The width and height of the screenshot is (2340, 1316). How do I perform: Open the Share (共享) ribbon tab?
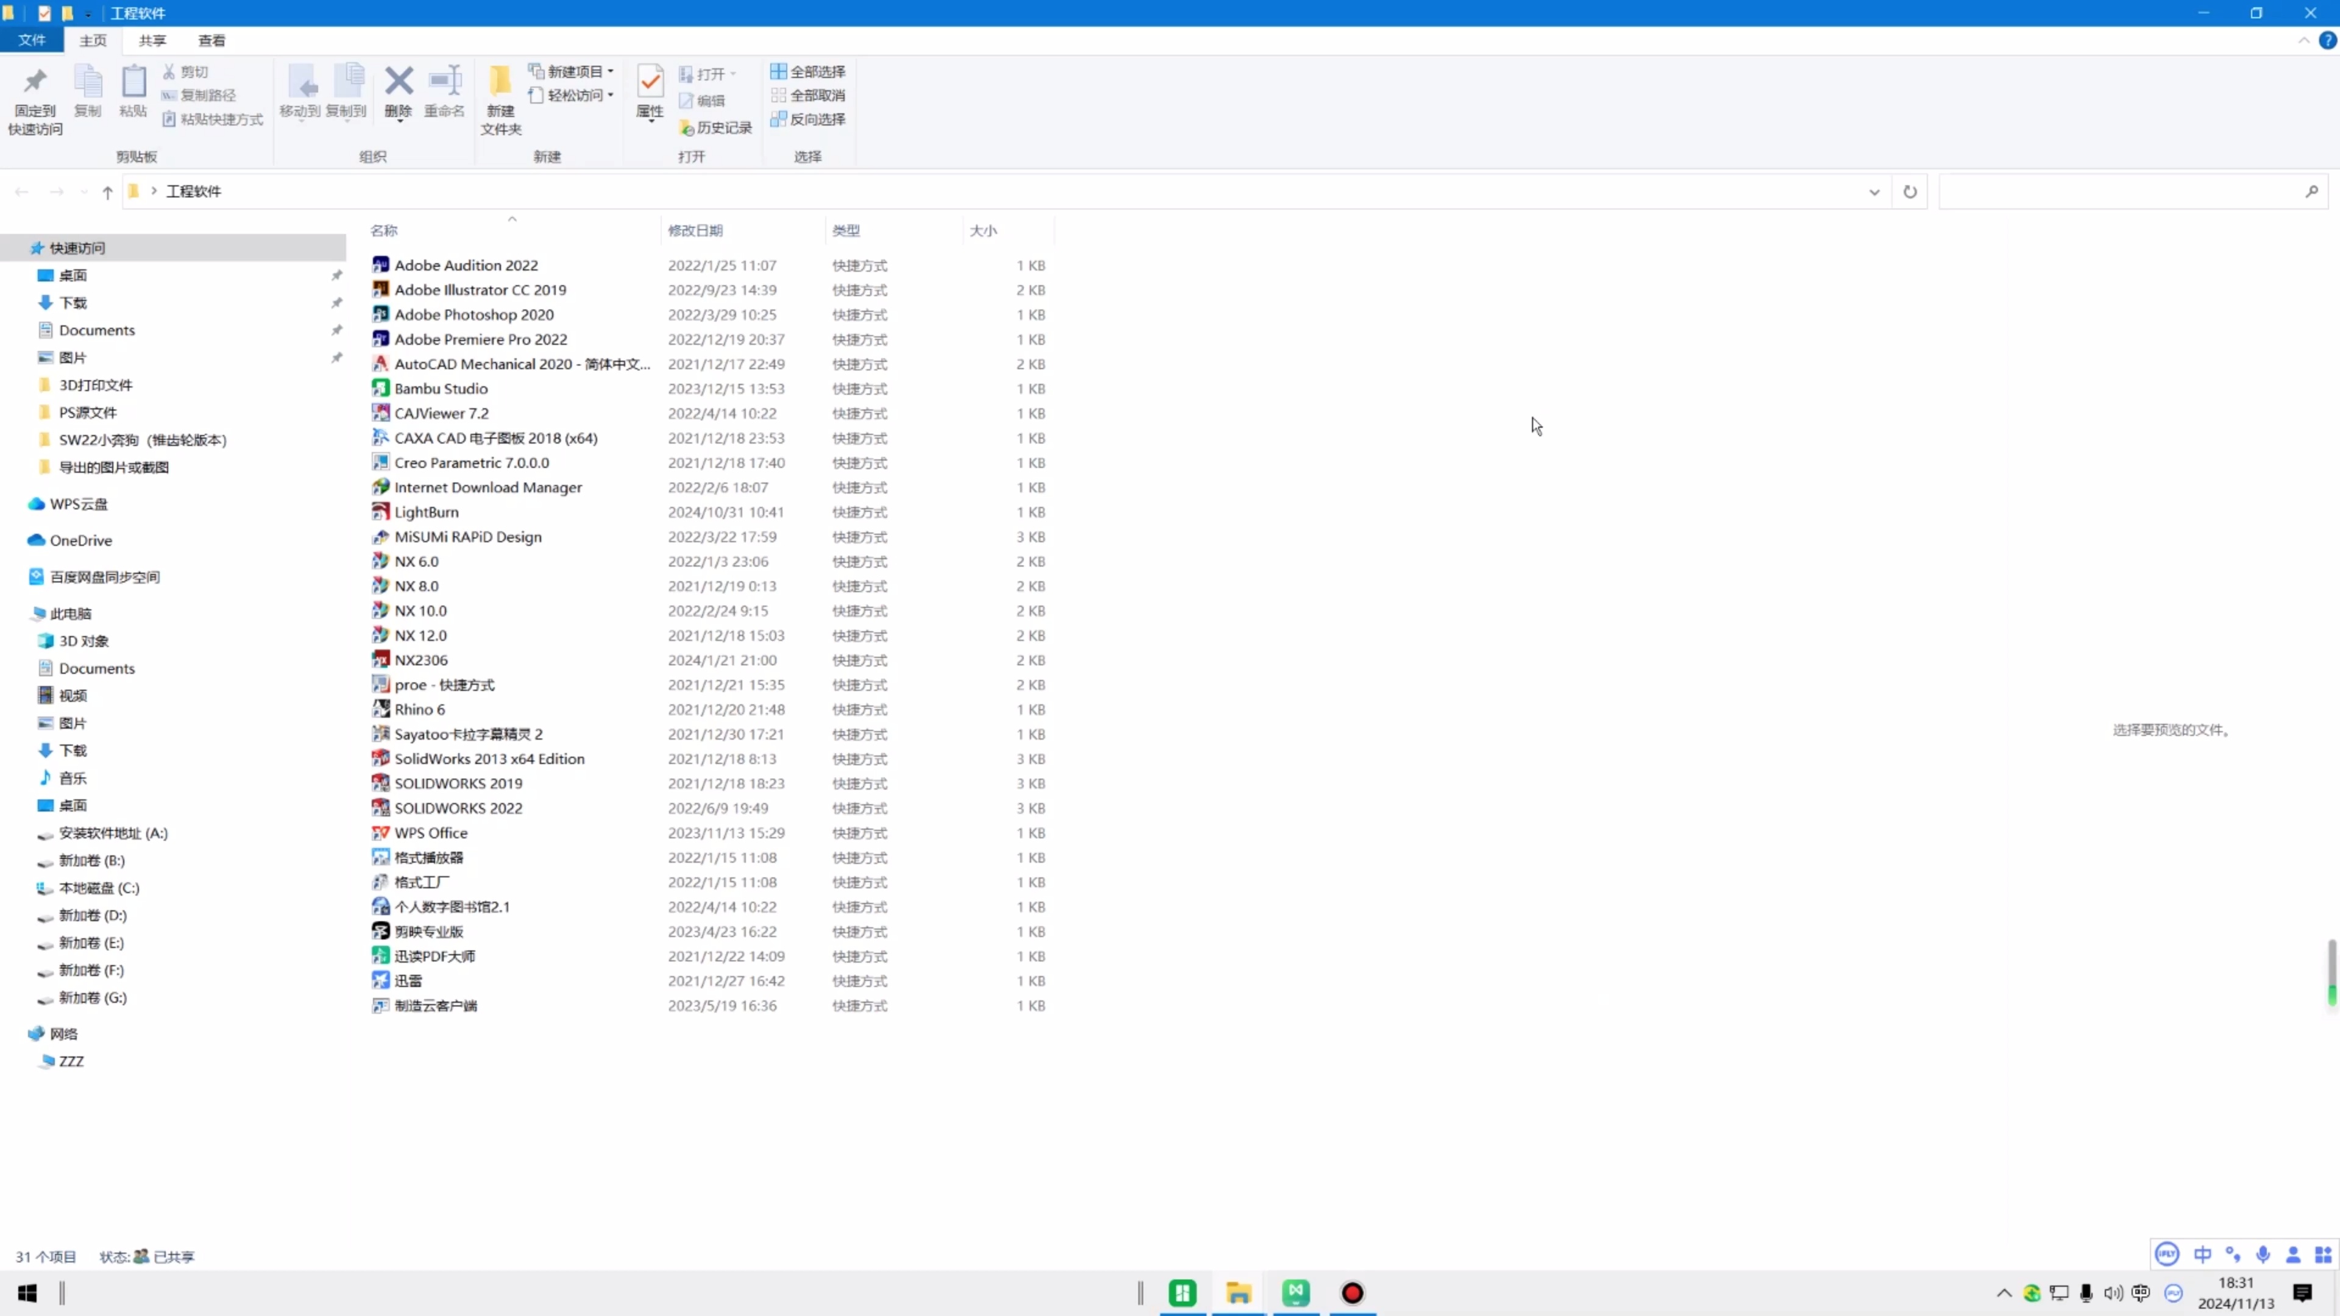[152, 41]
